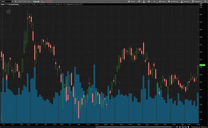Click the AAPL symbol input field

tap(5, 1)
